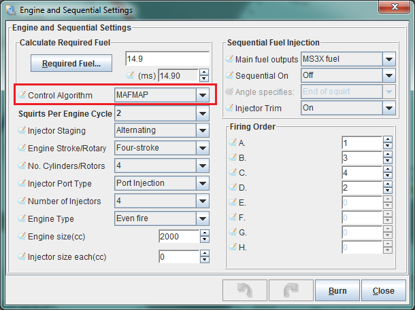Click the pencil icon next to Engine Type
The width and height of the screenshot is (415, 310).
[x=22, y=219]
